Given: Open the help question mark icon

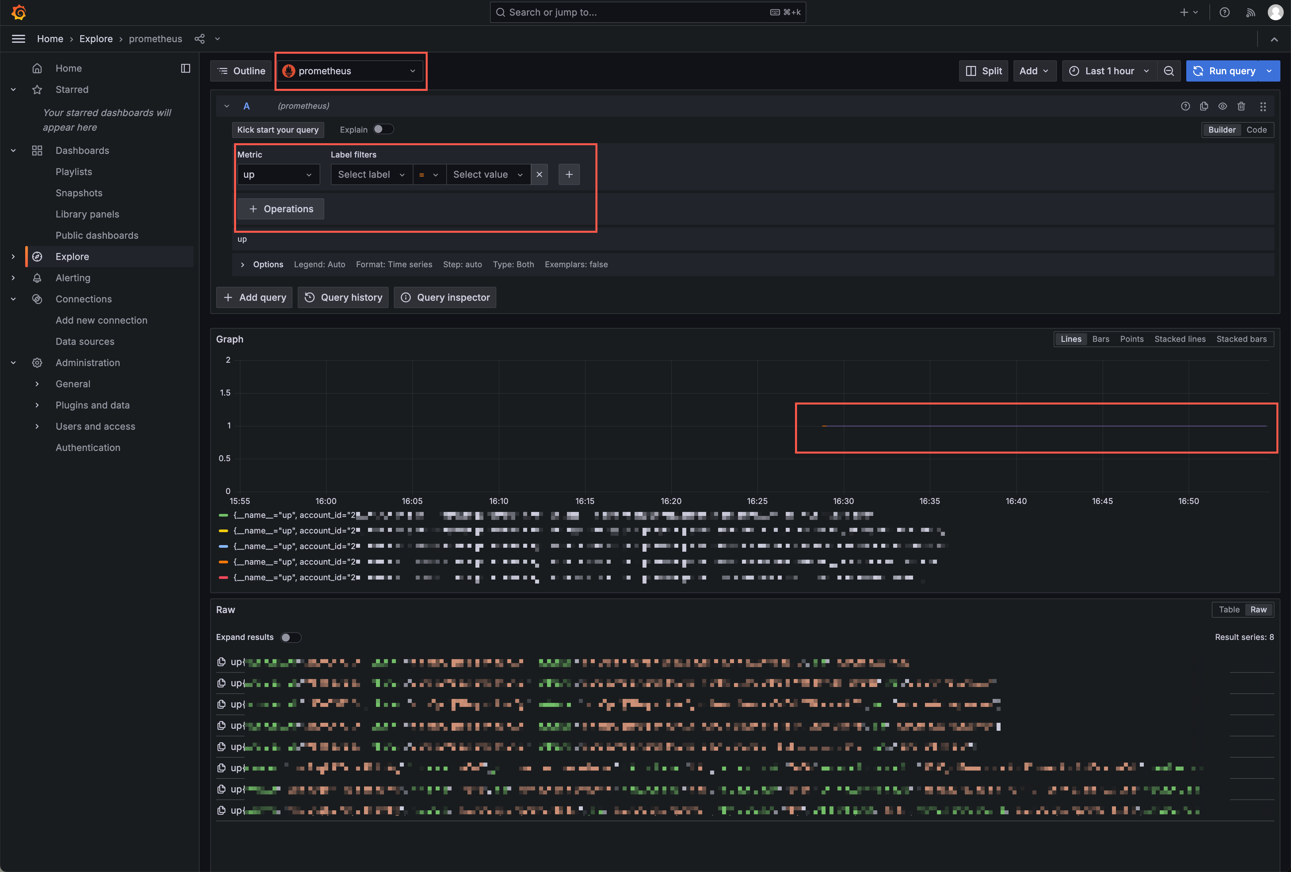Looking at the screenshot, I should pyautogui.click(x=1224, y=12).
